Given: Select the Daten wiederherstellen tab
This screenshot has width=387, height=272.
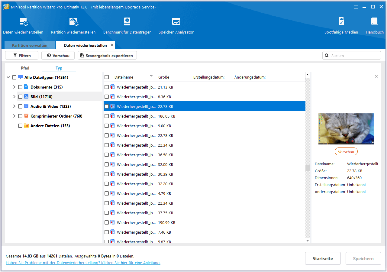Looking at the screenshot, I should point(85,45).
